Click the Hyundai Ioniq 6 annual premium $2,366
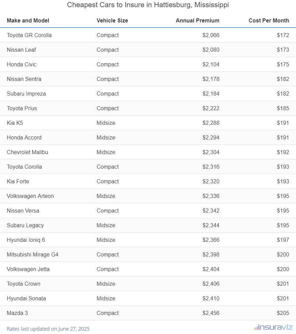 211,240
